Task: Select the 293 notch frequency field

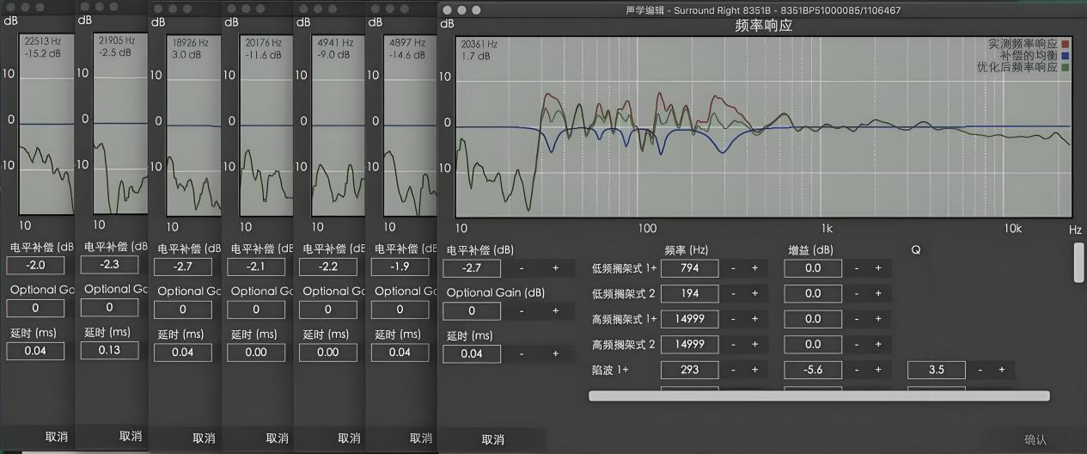Action: 689,371
